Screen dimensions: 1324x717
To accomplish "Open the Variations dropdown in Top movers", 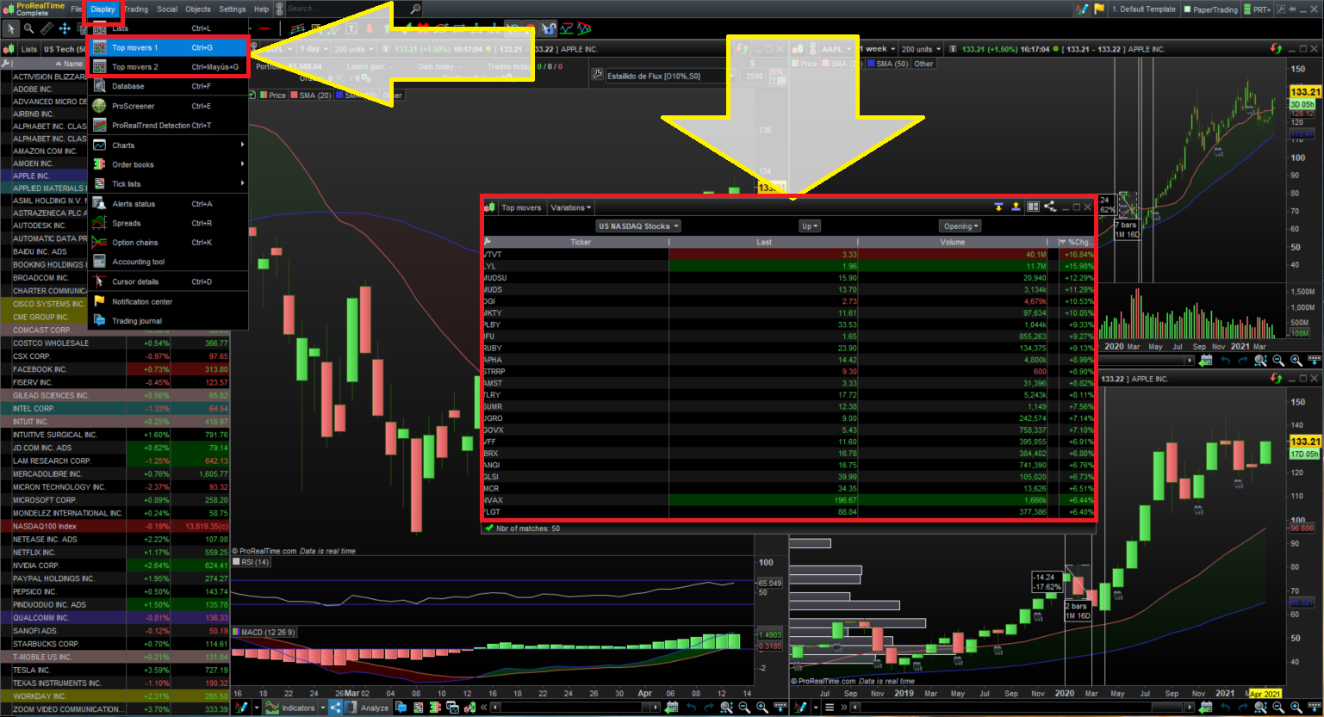I will click(571, 207).
